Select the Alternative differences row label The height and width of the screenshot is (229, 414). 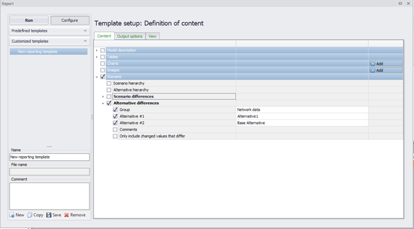(136, 103)
